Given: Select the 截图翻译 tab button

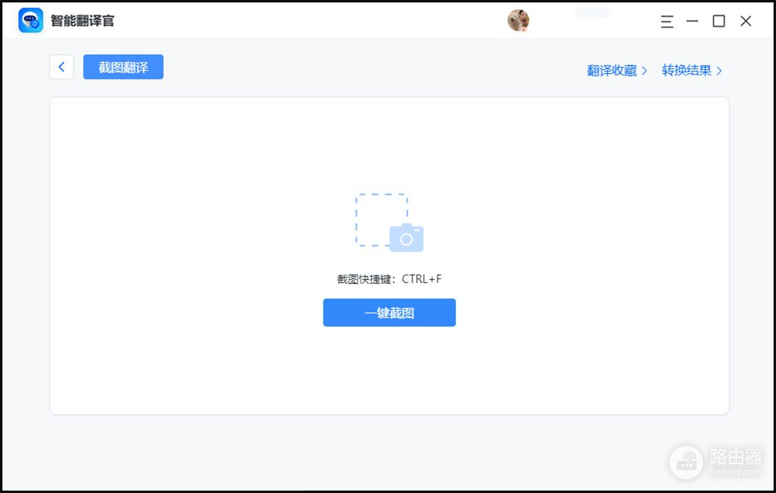Looking at the screenshot, I should tap(123, 67).
